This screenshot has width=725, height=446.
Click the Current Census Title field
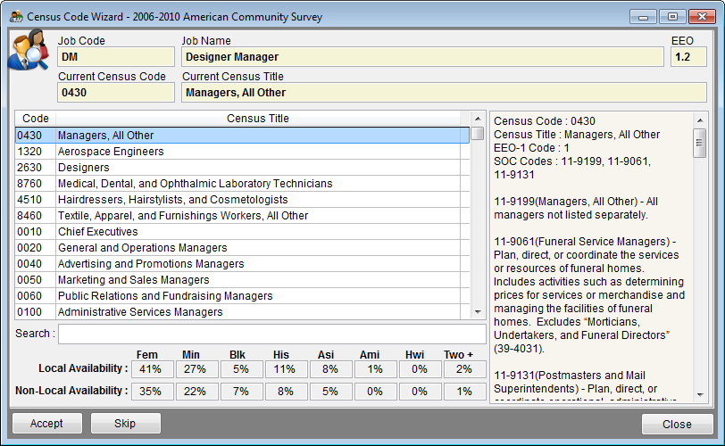pos(444,93)
